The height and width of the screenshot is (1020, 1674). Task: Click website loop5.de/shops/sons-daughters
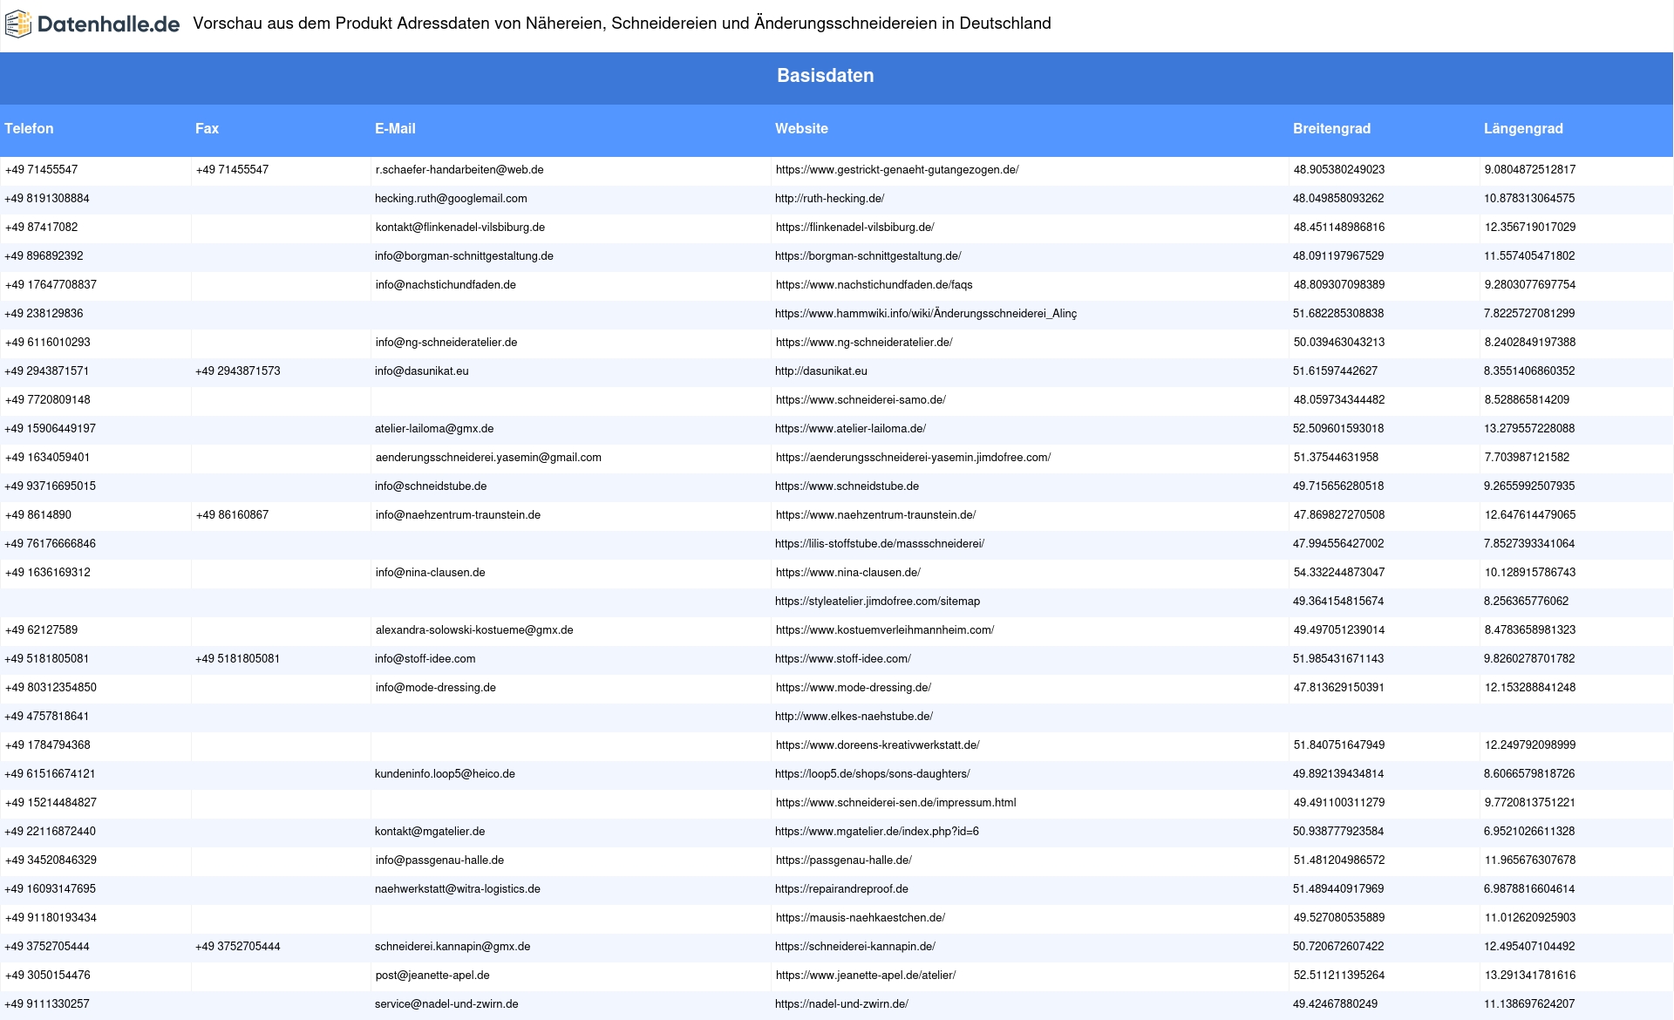coord(872,774)
